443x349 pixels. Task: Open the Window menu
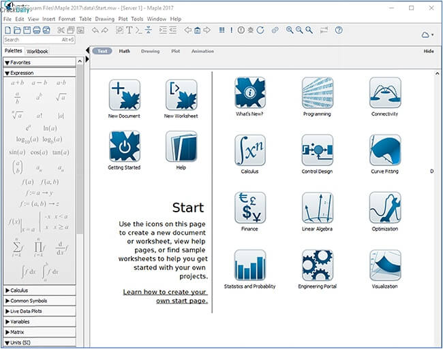pos(157,19)
